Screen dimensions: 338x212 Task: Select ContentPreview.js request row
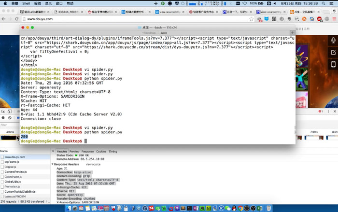tap(25, 172)
